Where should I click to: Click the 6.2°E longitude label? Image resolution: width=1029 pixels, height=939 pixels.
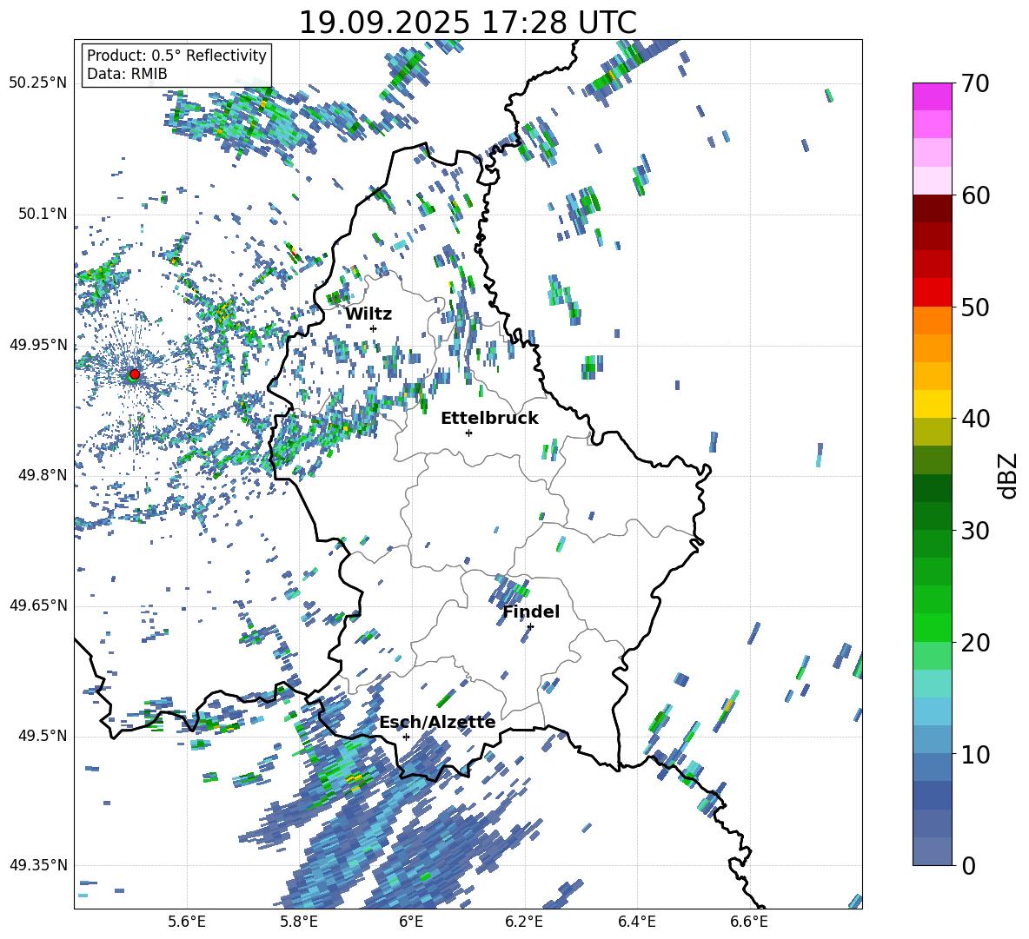pos(524,922)
